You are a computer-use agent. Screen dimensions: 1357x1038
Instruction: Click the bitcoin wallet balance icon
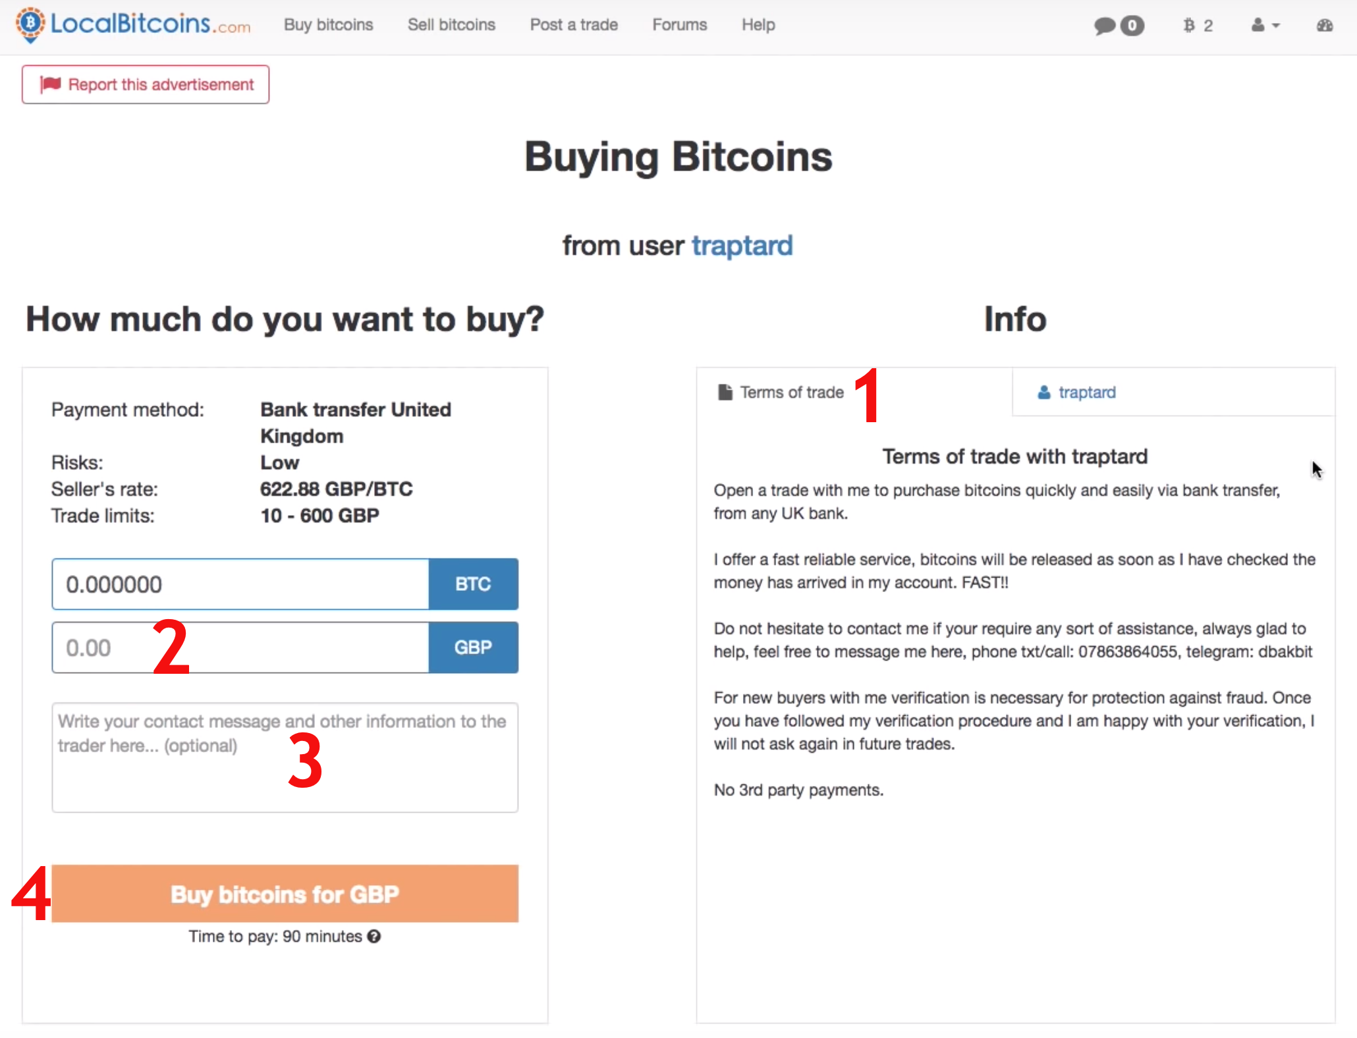pos(1188,25)
